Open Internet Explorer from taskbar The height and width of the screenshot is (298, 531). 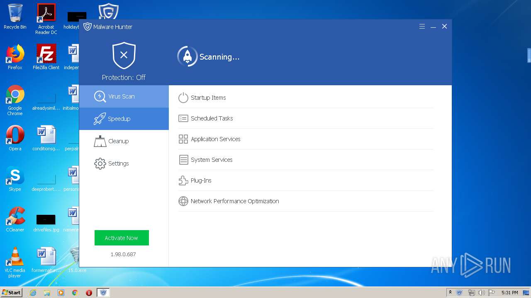(33, 293)
